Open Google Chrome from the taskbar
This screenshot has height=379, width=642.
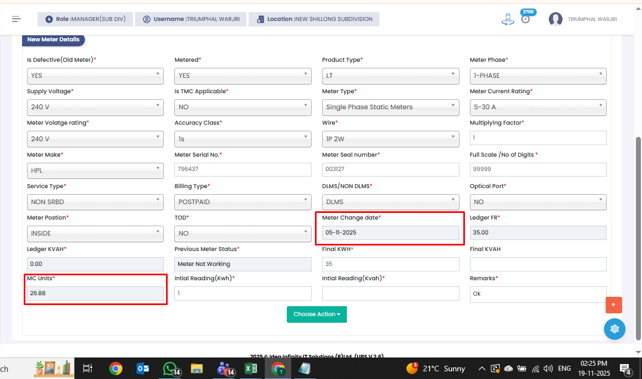coord(116,369)
